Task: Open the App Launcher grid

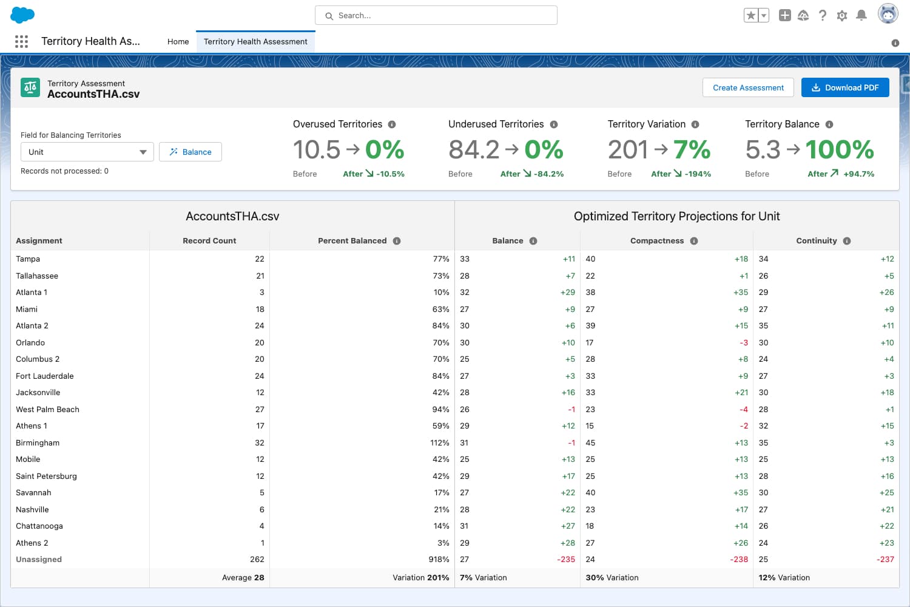Action: point(21,41)
